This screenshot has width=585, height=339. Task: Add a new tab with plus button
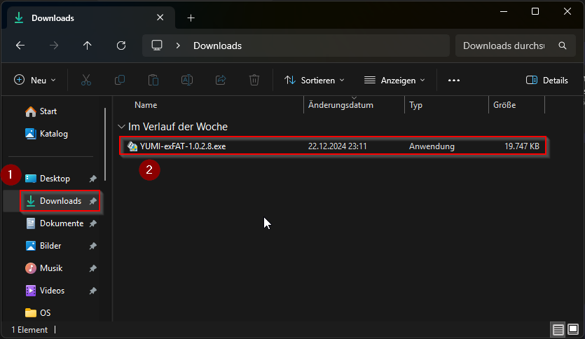click(191, 18)
